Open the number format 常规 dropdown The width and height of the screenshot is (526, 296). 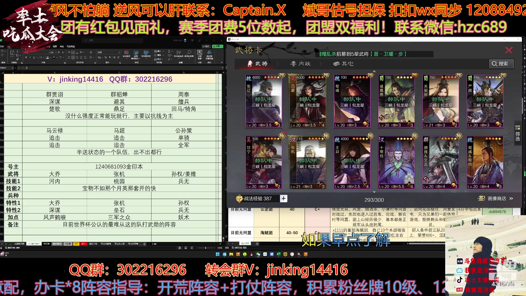click(x=119, y=52)
